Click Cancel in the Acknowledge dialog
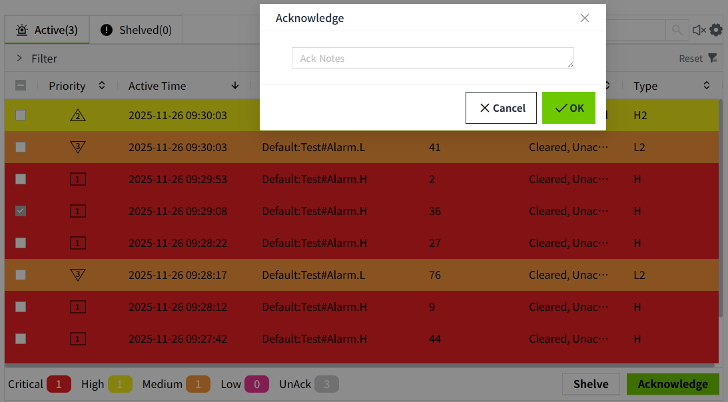Image resolution: width=728 pixels, height=402 pixels. coord(501,108)
